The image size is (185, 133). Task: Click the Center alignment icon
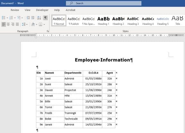click(x=8, y=24)
